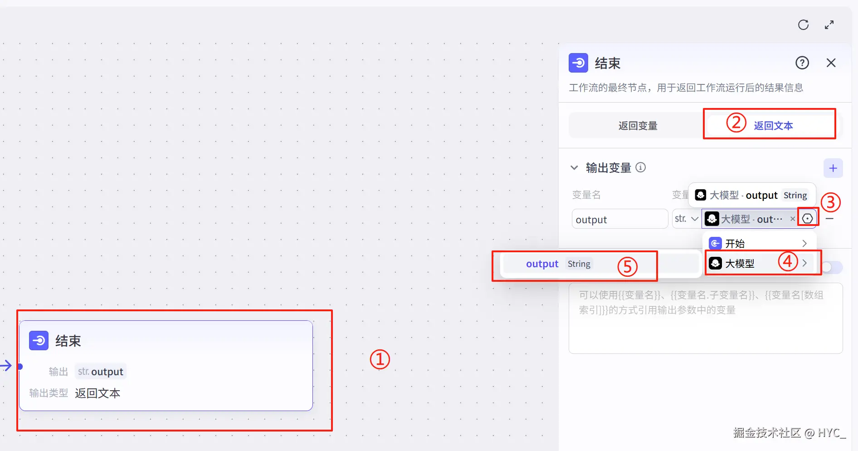Clear the 大模型·out reference value
The width and height of the screenshot is (858, 451).
tap(793, 219)
